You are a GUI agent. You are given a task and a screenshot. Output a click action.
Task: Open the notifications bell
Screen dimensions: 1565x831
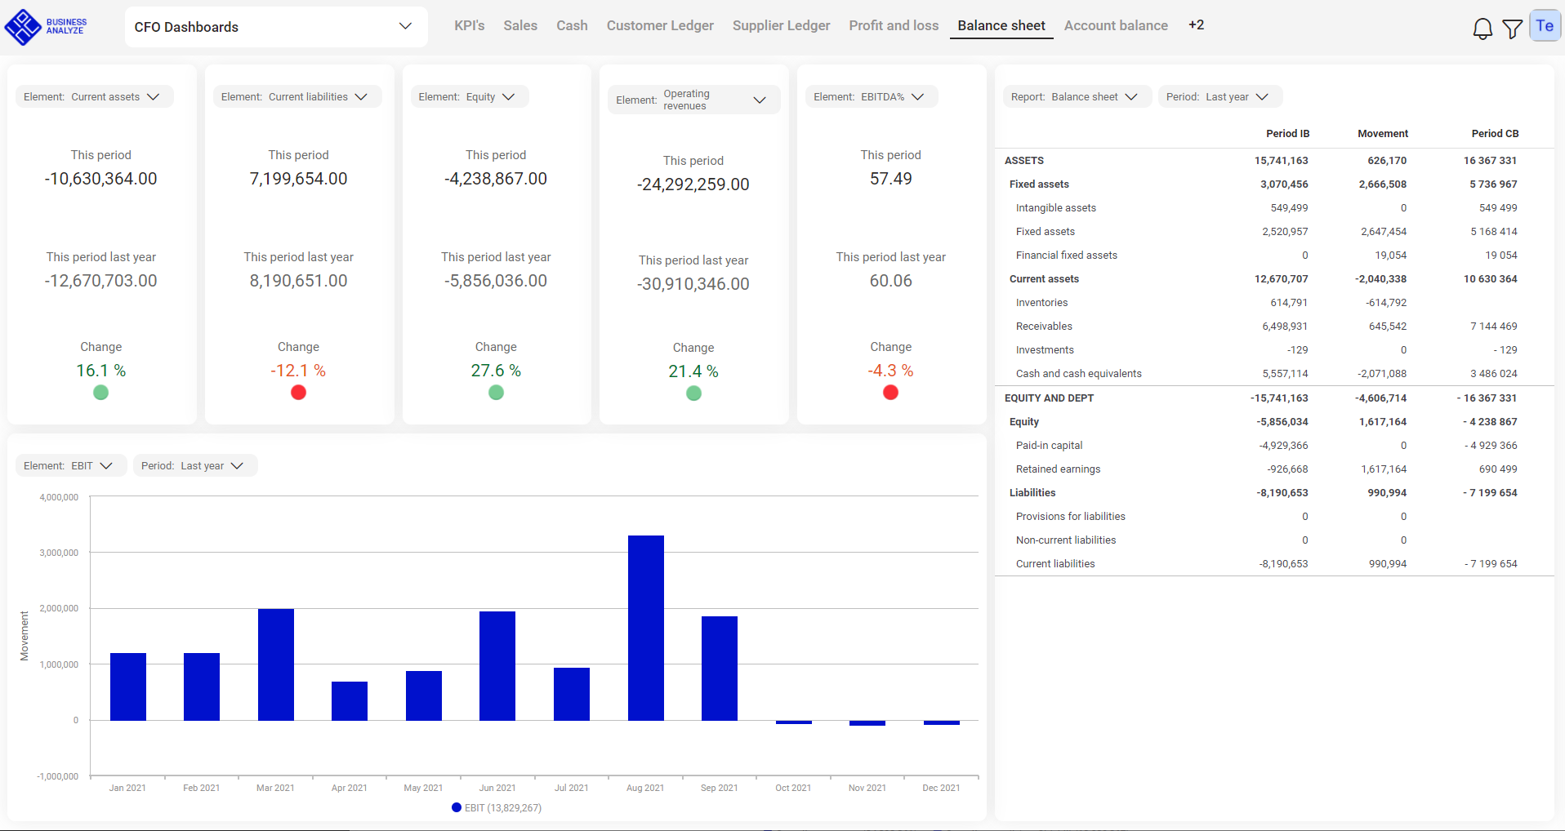pyautogui.click(x=1483, y=27)
